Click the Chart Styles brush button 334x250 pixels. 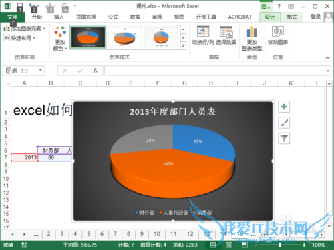coord(284,123)
